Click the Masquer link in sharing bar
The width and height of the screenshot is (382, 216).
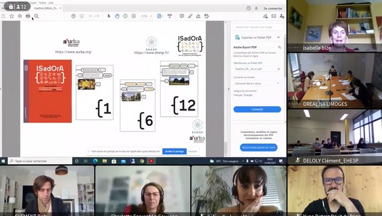[192, 151]
